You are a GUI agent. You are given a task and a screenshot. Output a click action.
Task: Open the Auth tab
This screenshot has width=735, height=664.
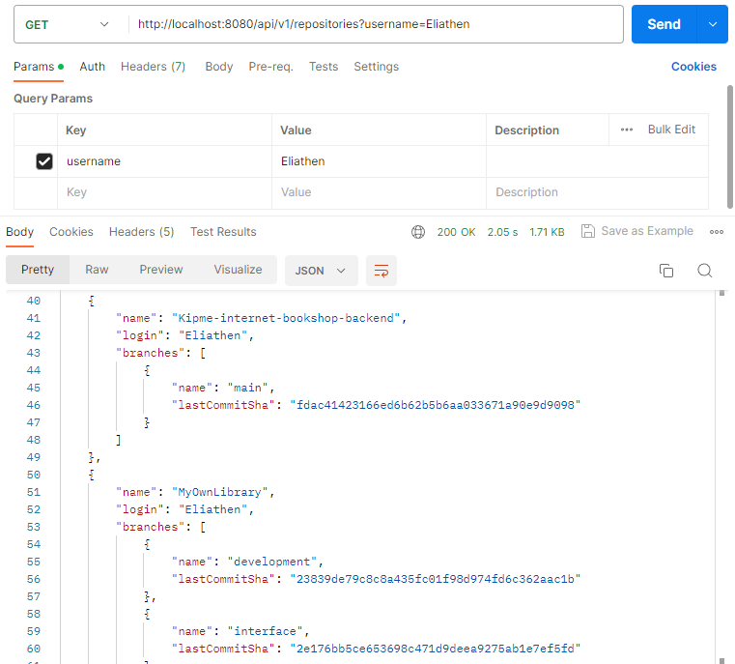[x=93, y=67]
